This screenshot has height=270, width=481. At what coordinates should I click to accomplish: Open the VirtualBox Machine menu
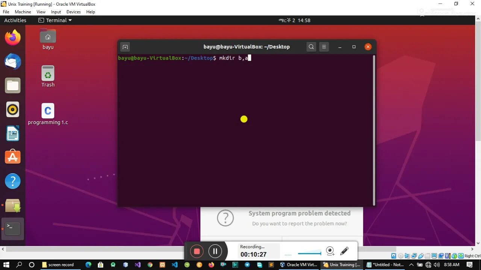click(23, 12)
